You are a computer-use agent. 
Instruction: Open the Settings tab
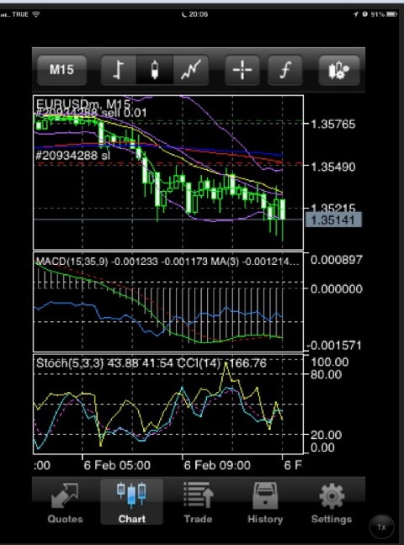click(332, 503)
